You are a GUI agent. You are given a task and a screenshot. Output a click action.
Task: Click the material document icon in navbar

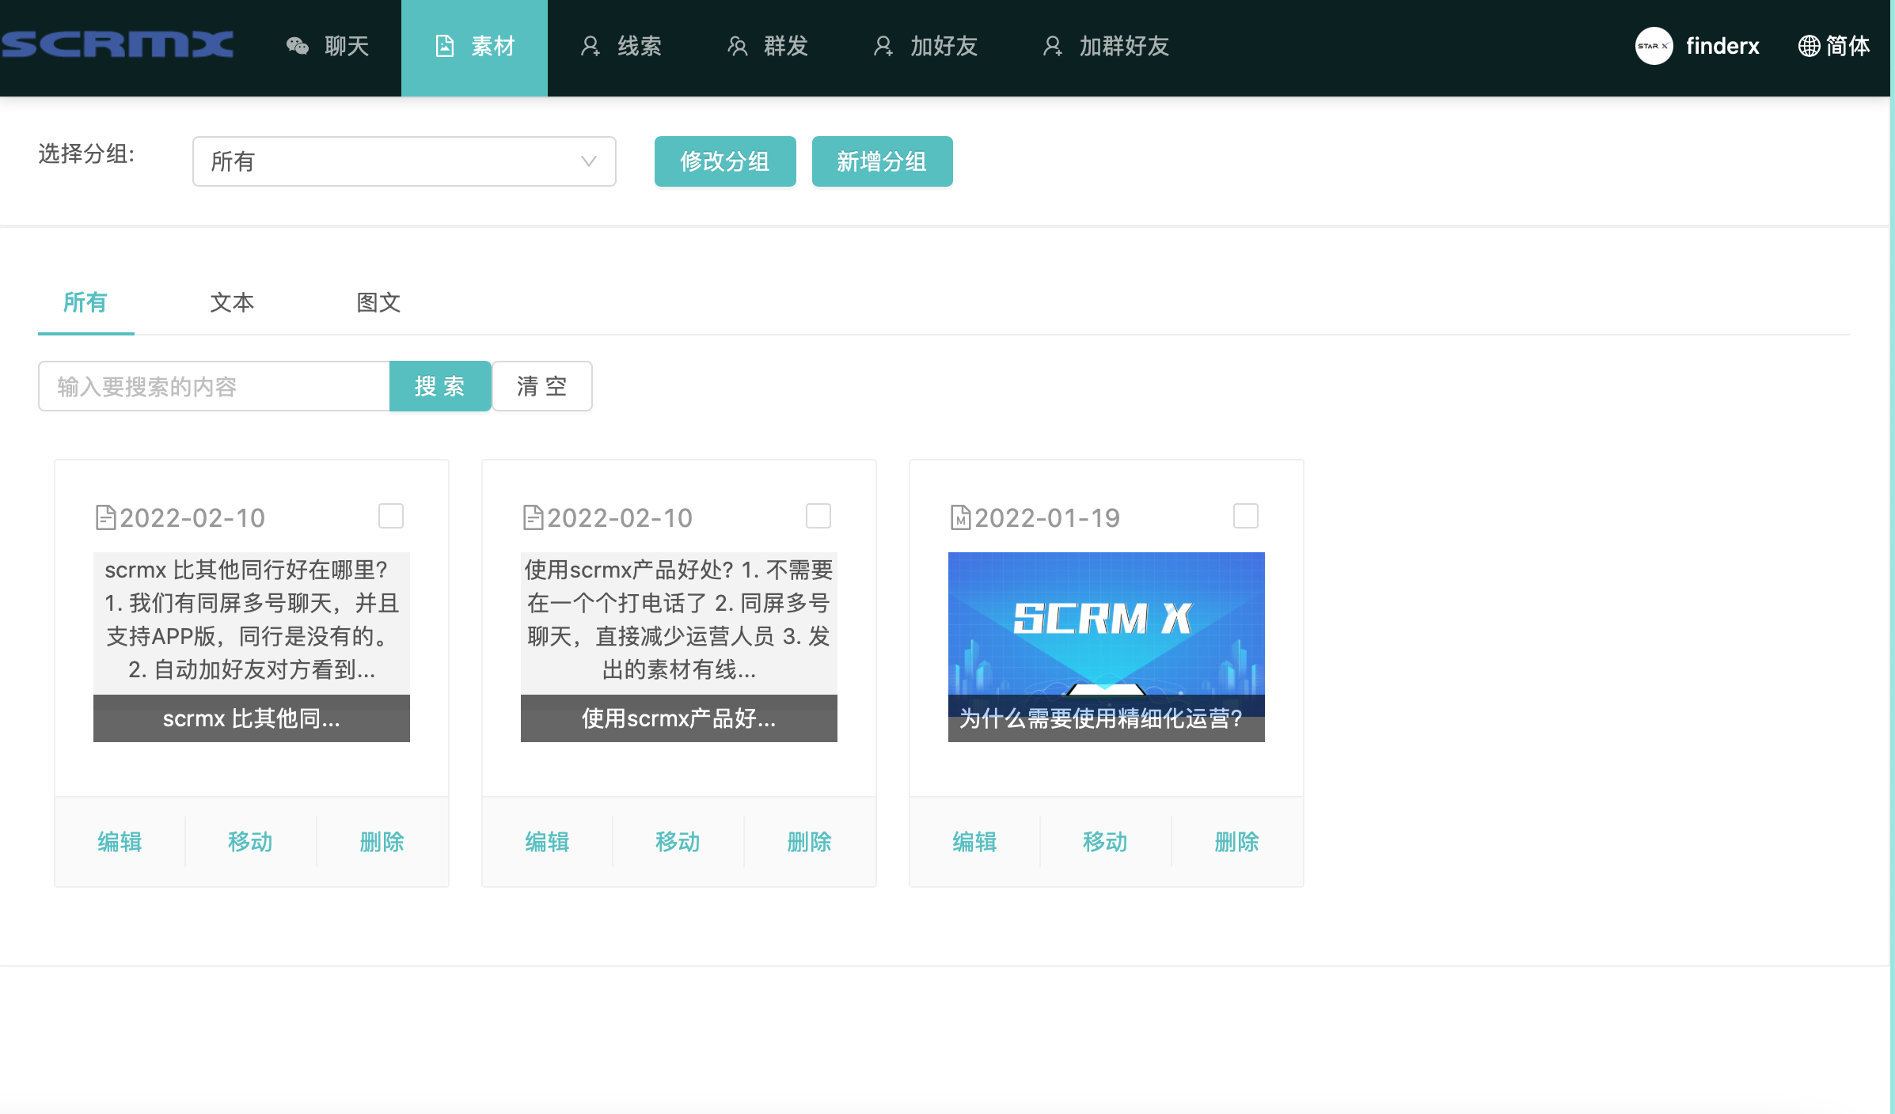pyautogui.click(x=445, y=46)
